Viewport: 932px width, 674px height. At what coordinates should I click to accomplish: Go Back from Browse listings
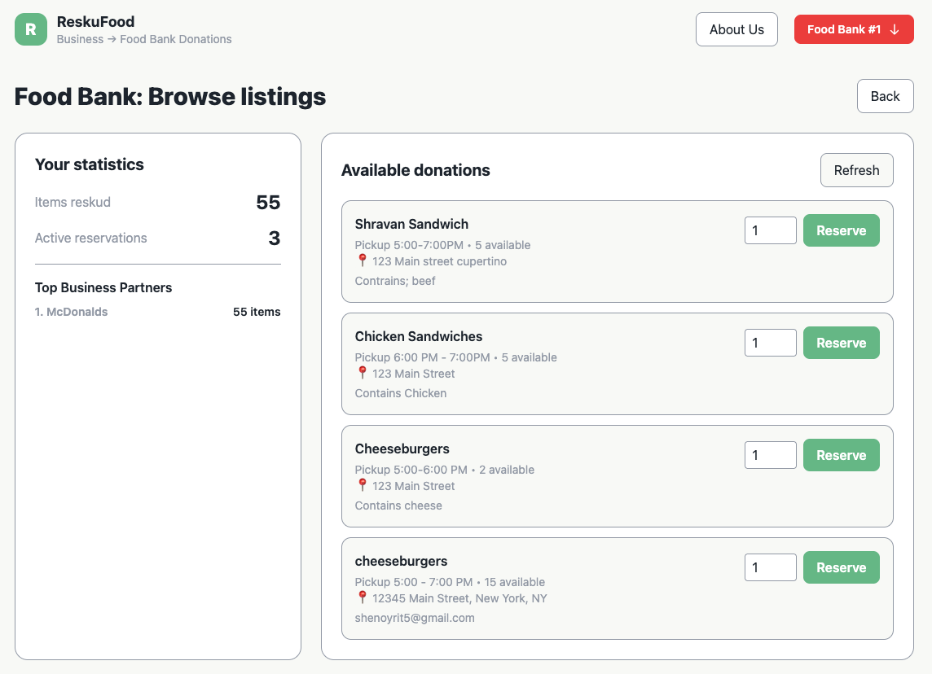click(x=885, y=96)
